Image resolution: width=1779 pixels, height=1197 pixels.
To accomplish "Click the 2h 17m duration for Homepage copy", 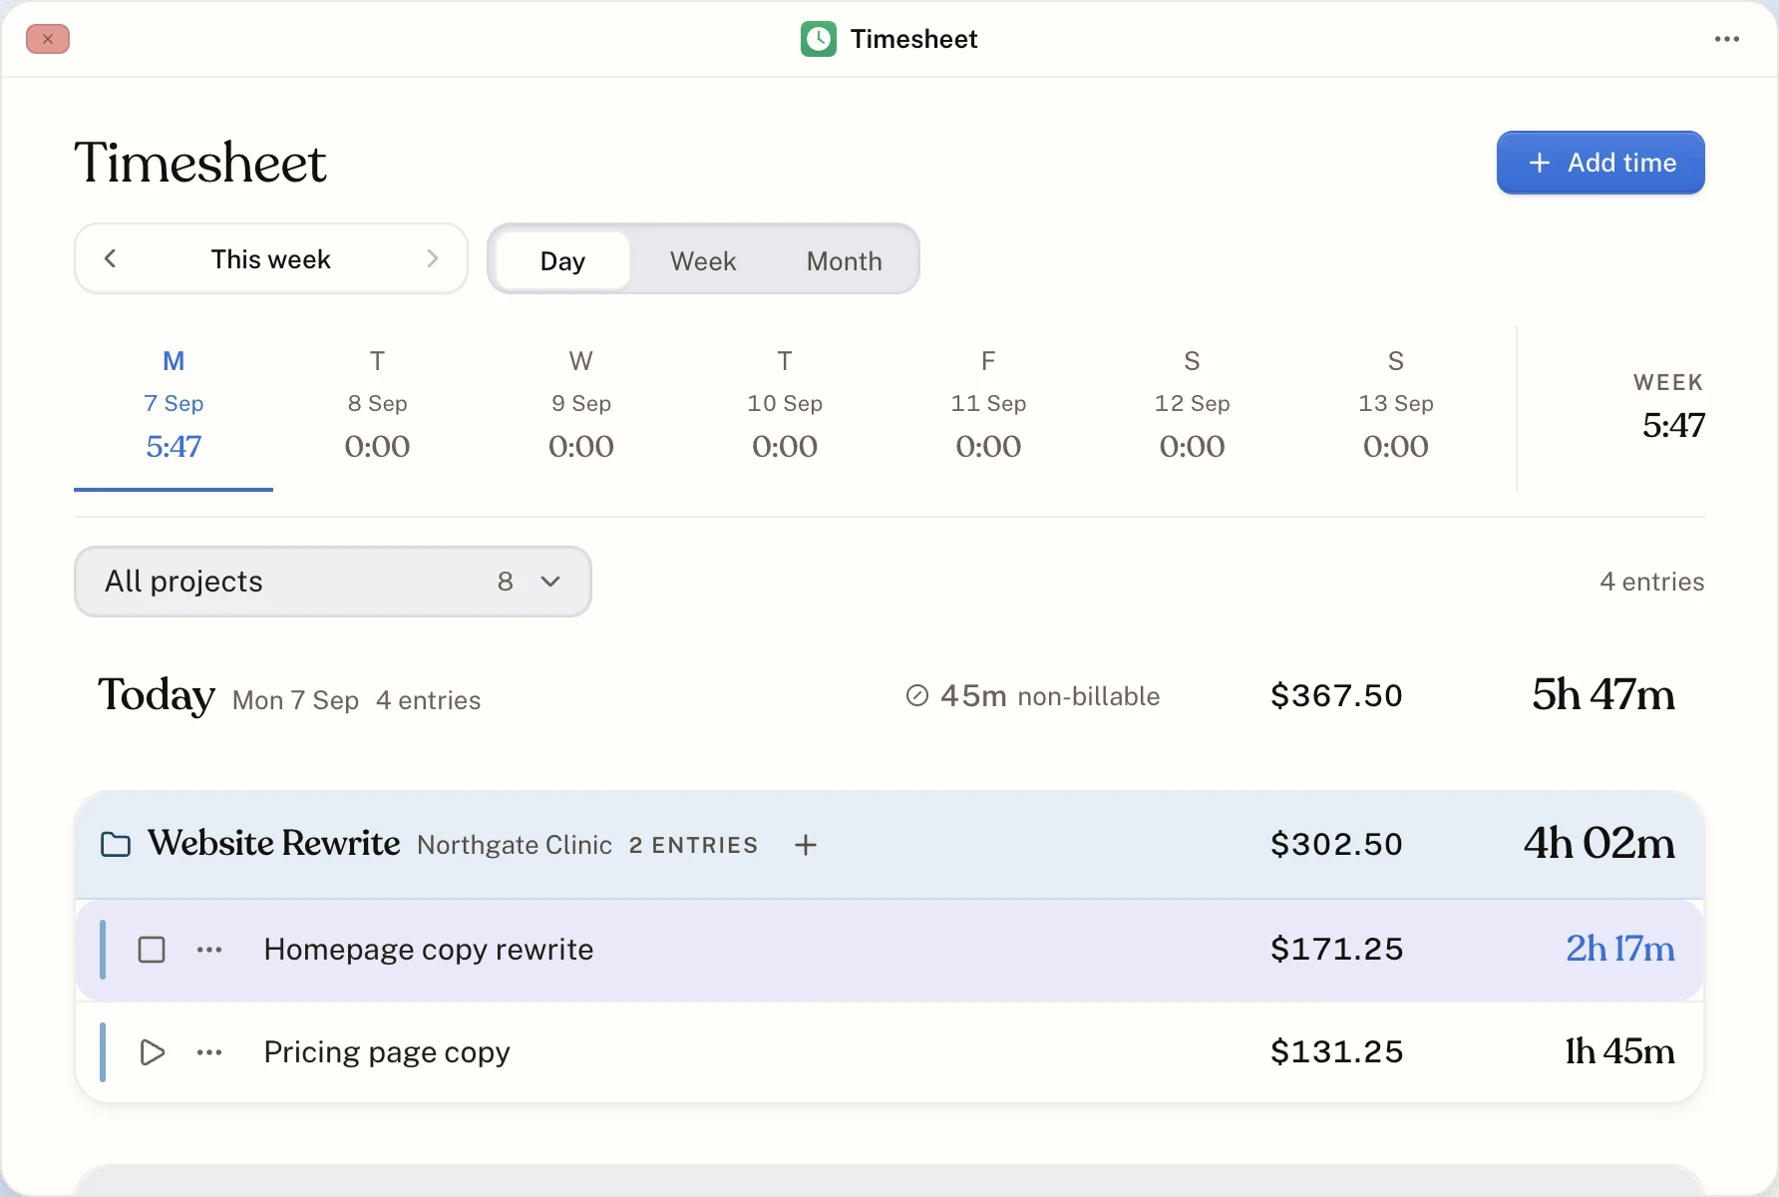I will [x=1619, y=949].
